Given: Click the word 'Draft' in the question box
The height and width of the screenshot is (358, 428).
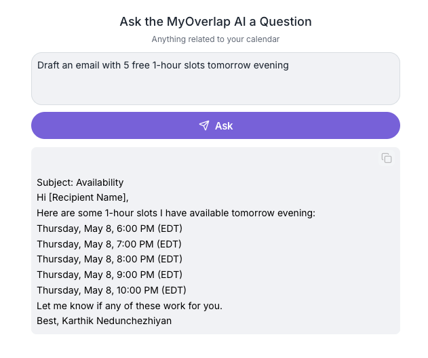Looking at the screenshot, I should point(49,65).
